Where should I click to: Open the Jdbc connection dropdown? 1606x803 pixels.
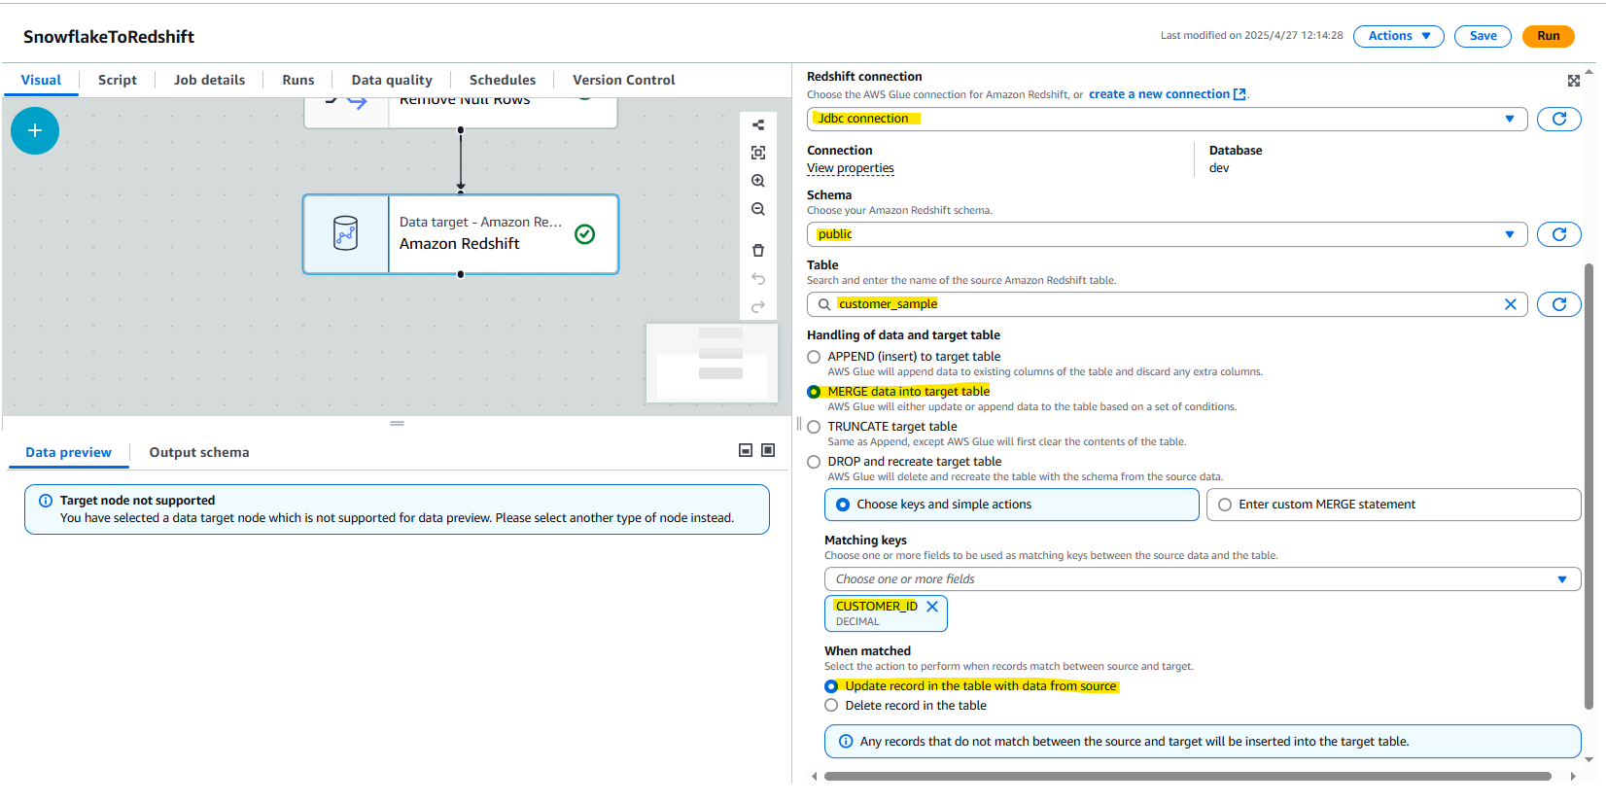coord(1167,119)
